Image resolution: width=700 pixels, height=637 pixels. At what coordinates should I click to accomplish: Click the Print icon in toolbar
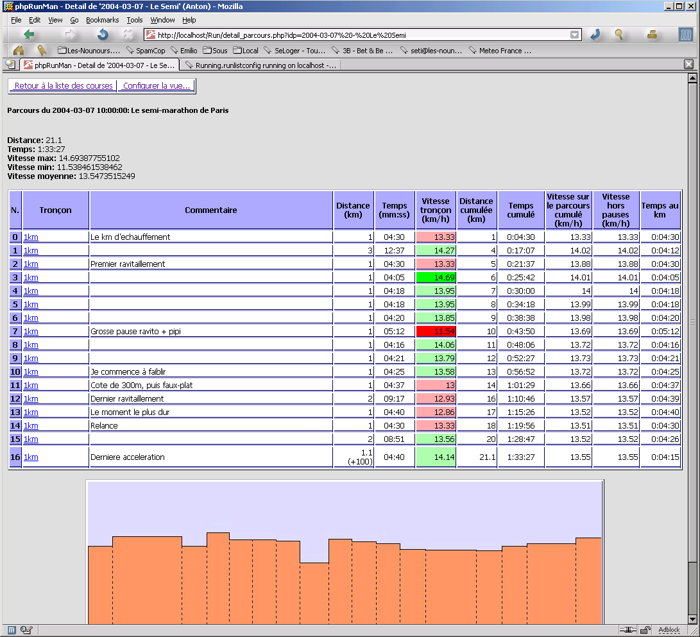pyautogui.click(x=652, y=35)
